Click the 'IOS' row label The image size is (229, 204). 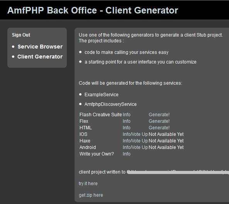(83, 134)
